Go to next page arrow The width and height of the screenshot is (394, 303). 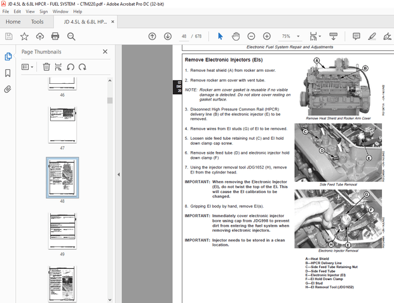(x=168, y=36)
